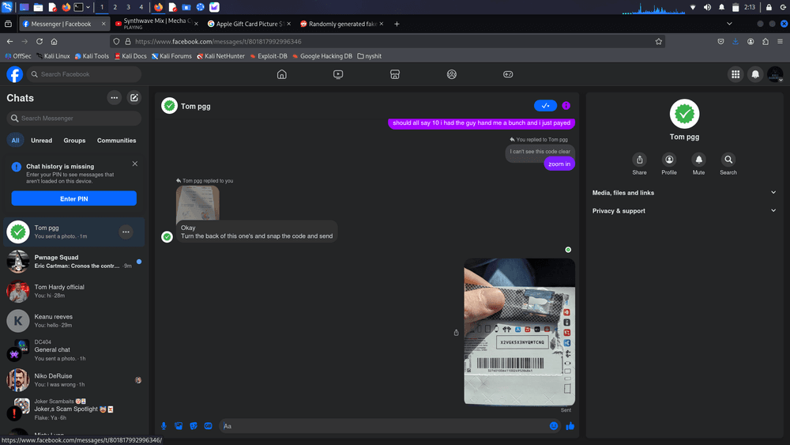This screenshot has height=445, width=790.
Task: Open Chats options three-dot menu
Action: (x=115, y=98)
